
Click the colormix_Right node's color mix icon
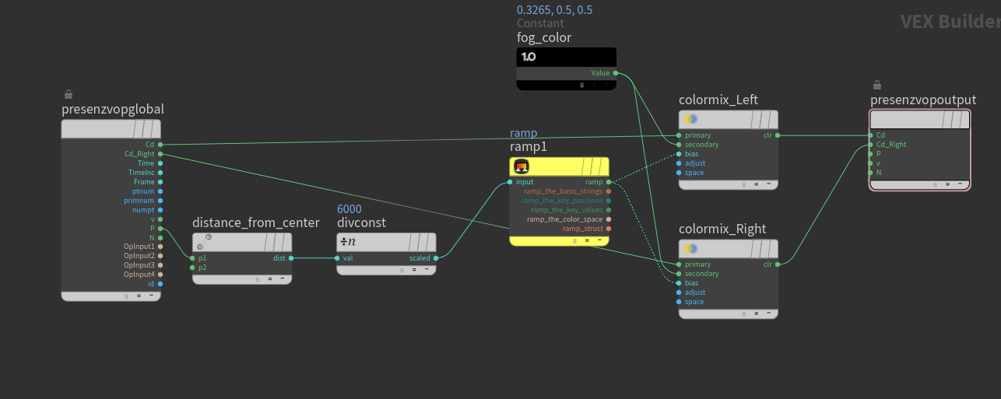click(690, 248)
